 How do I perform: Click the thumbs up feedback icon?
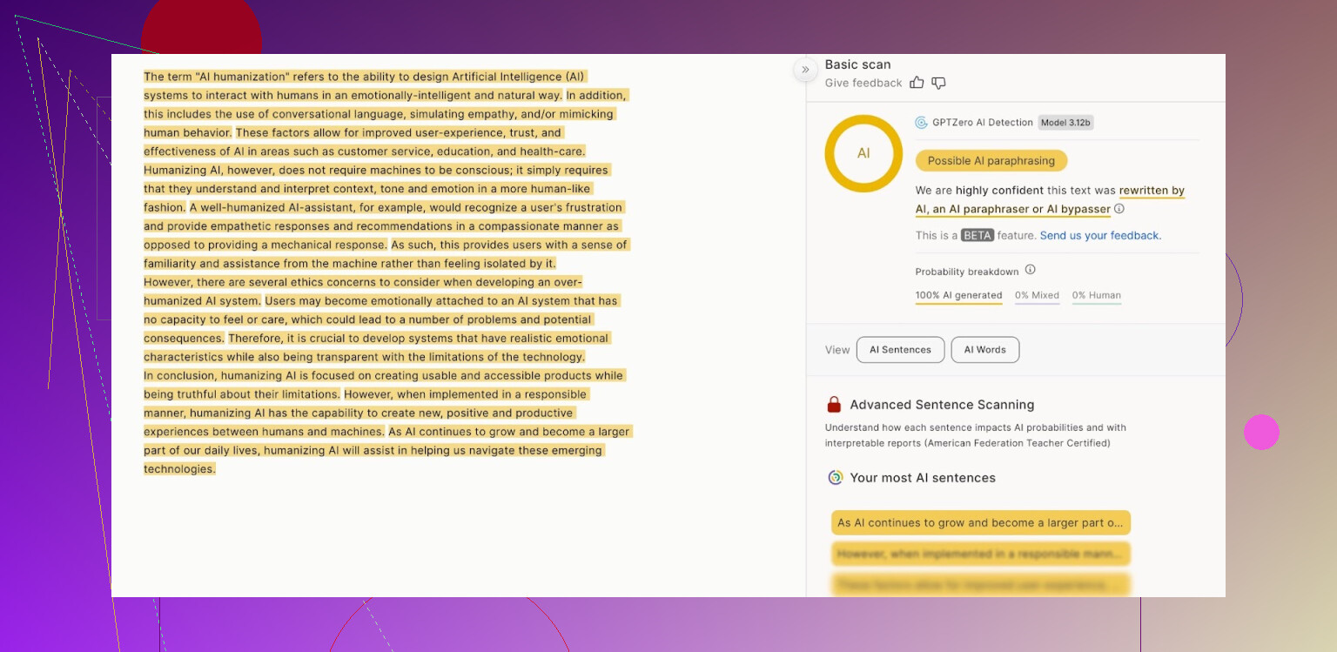(x=917, y=83)
